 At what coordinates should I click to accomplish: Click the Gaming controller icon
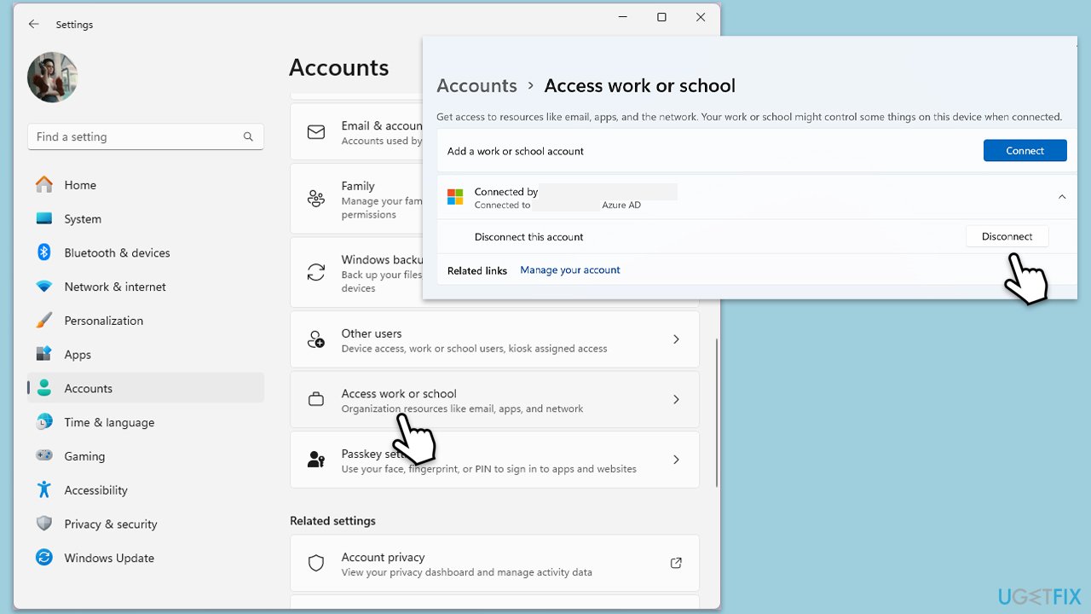coord(44,456)
